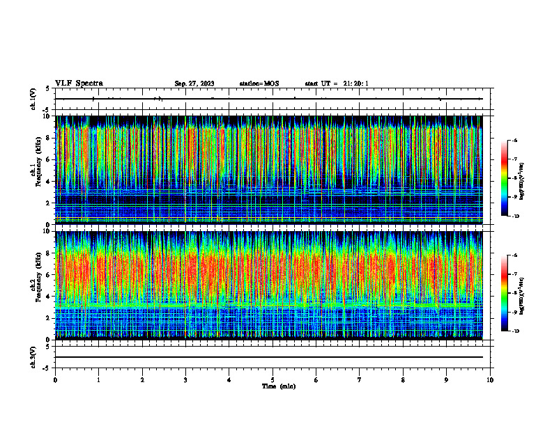Click the ch.2 color bar units label
The image size is (552, 426).
coord(523,297)
